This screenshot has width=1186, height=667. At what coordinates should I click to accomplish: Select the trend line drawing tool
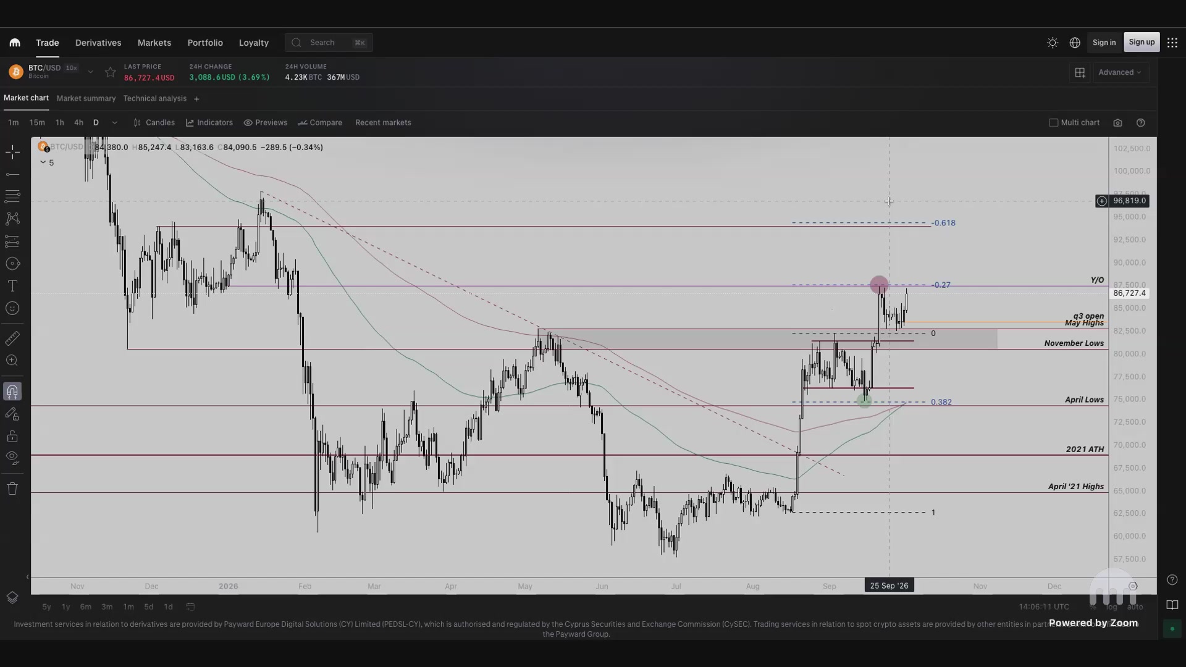tap(12, 175)
